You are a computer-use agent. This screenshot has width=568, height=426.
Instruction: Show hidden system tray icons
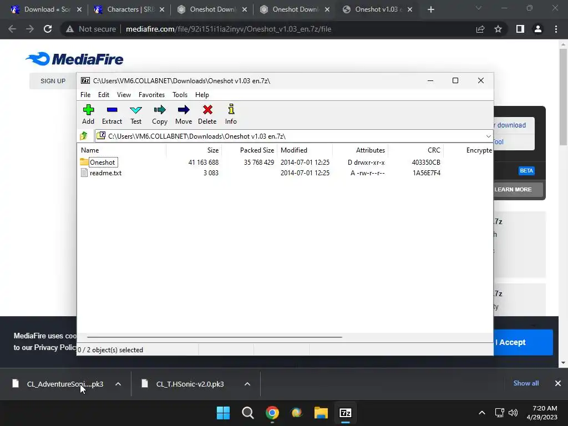[x=482, y=413]
